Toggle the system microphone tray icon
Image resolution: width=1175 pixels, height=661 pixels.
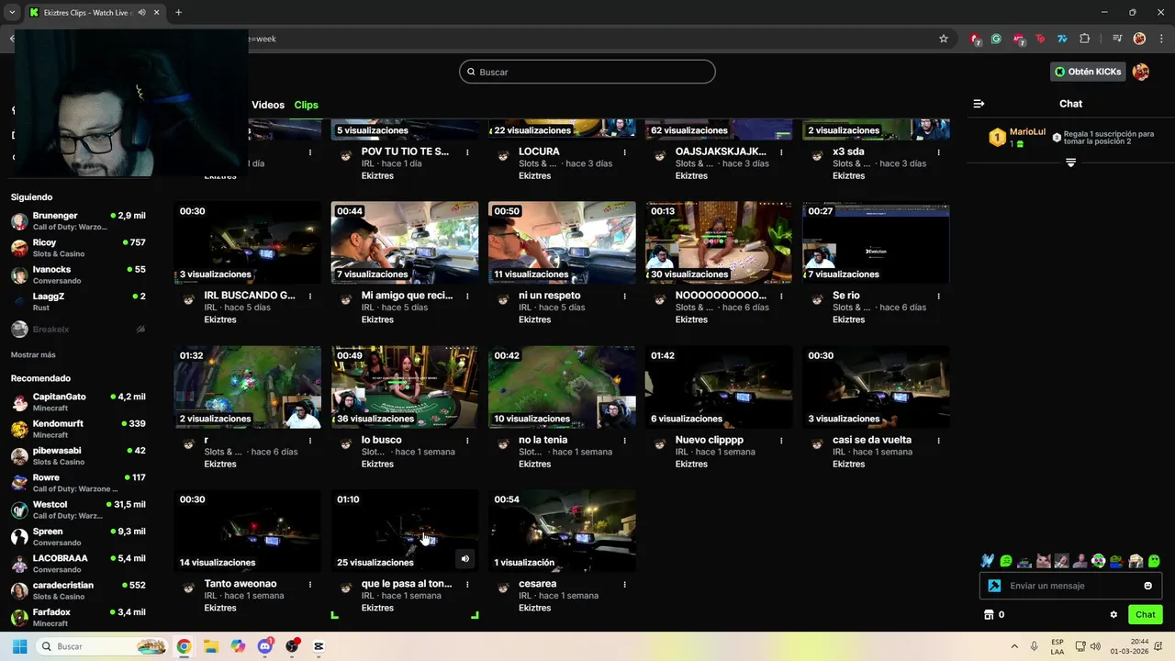(1035, 646)
